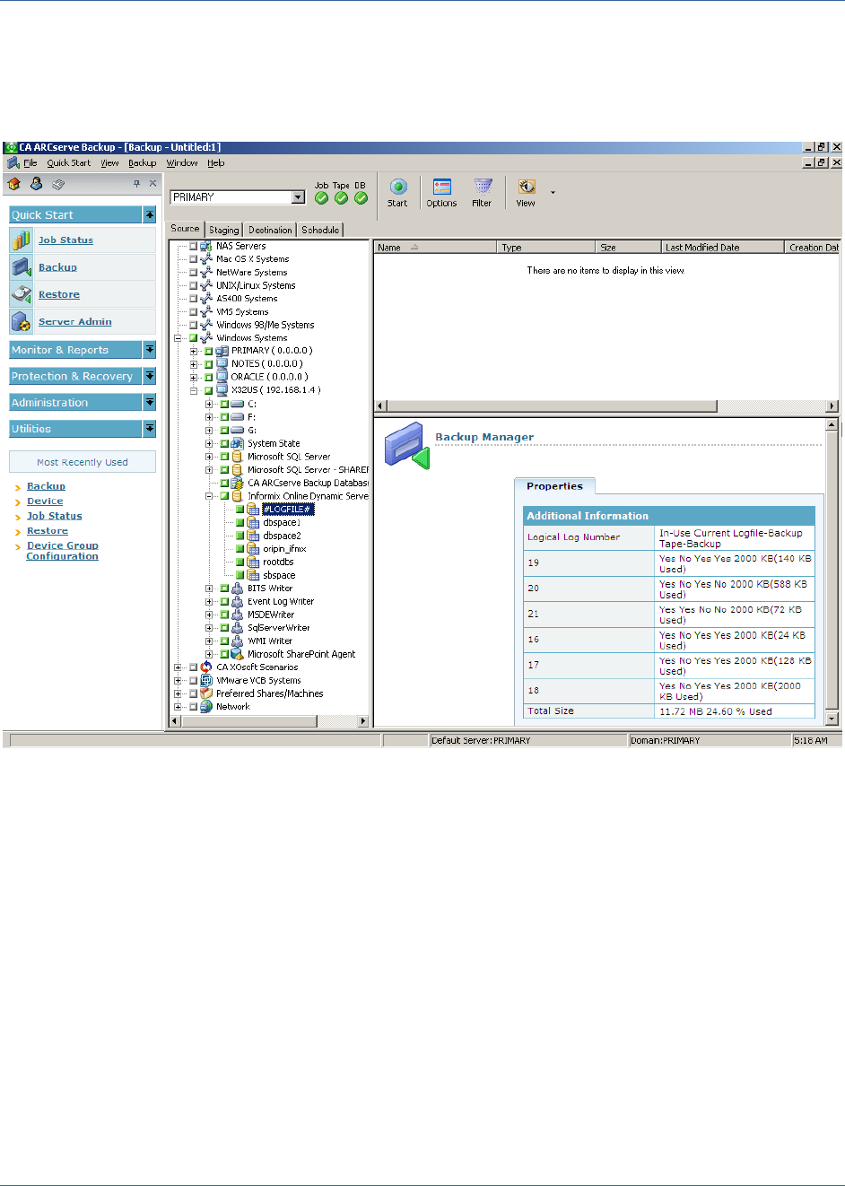Toggle the C: drive checkbox
Screen dimensions: 845x1186
pyautogui.click(x=224, y=405)
